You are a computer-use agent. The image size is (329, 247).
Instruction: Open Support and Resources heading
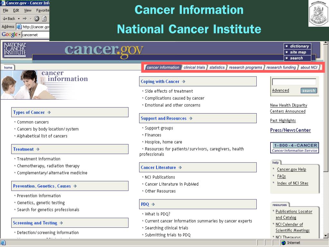click(x=164, y=118)
